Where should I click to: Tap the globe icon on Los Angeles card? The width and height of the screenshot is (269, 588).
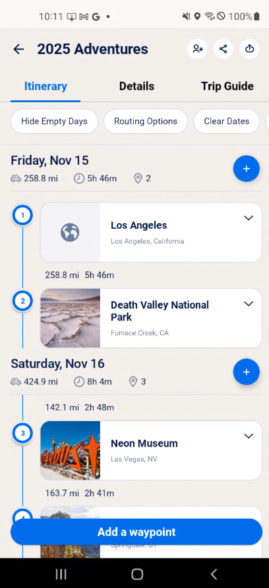coord(70,233)
